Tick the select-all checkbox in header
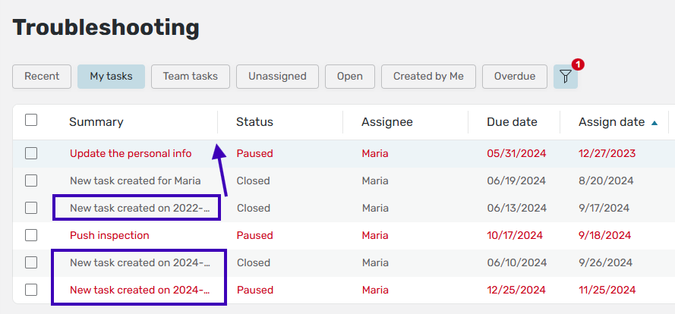The height and width of the screenshot is (314, 675). pos(31,120)
